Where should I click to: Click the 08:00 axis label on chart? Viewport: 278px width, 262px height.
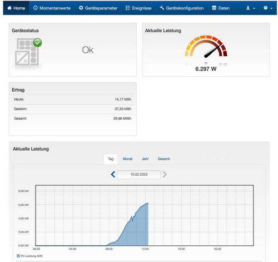pos(109,249)
